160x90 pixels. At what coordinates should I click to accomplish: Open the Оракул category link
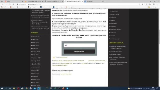[112, 20]
